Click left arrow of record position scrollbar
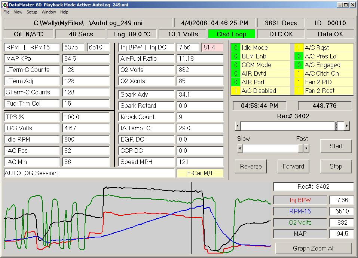The width and height of the screenshot is (358, 258). click(x=238, y=126)
